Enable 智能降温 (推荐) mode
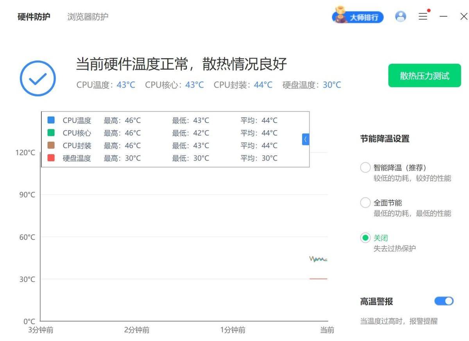469x341 pixels. 365,167
